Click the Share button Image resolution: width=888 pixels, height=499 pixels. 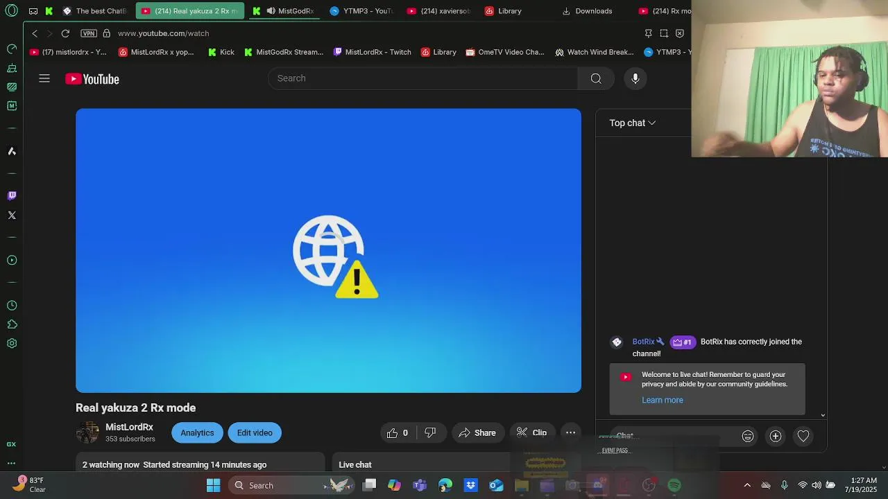click(477, 432)
